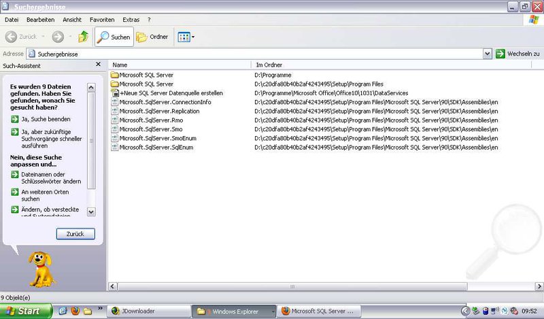Click the Zurück button in search assistant
This screenshot has width=544, height=319.
[75, 234]
